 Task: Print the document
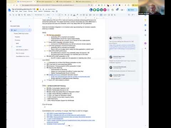point(19,15)
